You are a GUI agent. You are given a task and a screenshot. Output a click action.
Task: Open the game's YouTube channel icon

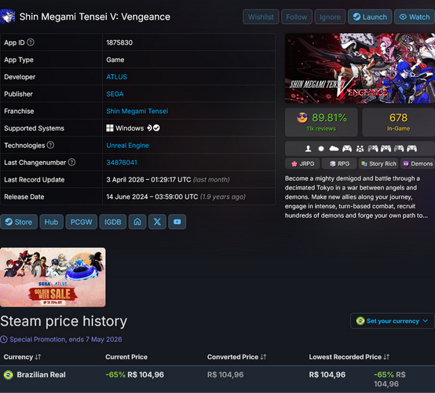pyautogui.click(x=177, y=222)
